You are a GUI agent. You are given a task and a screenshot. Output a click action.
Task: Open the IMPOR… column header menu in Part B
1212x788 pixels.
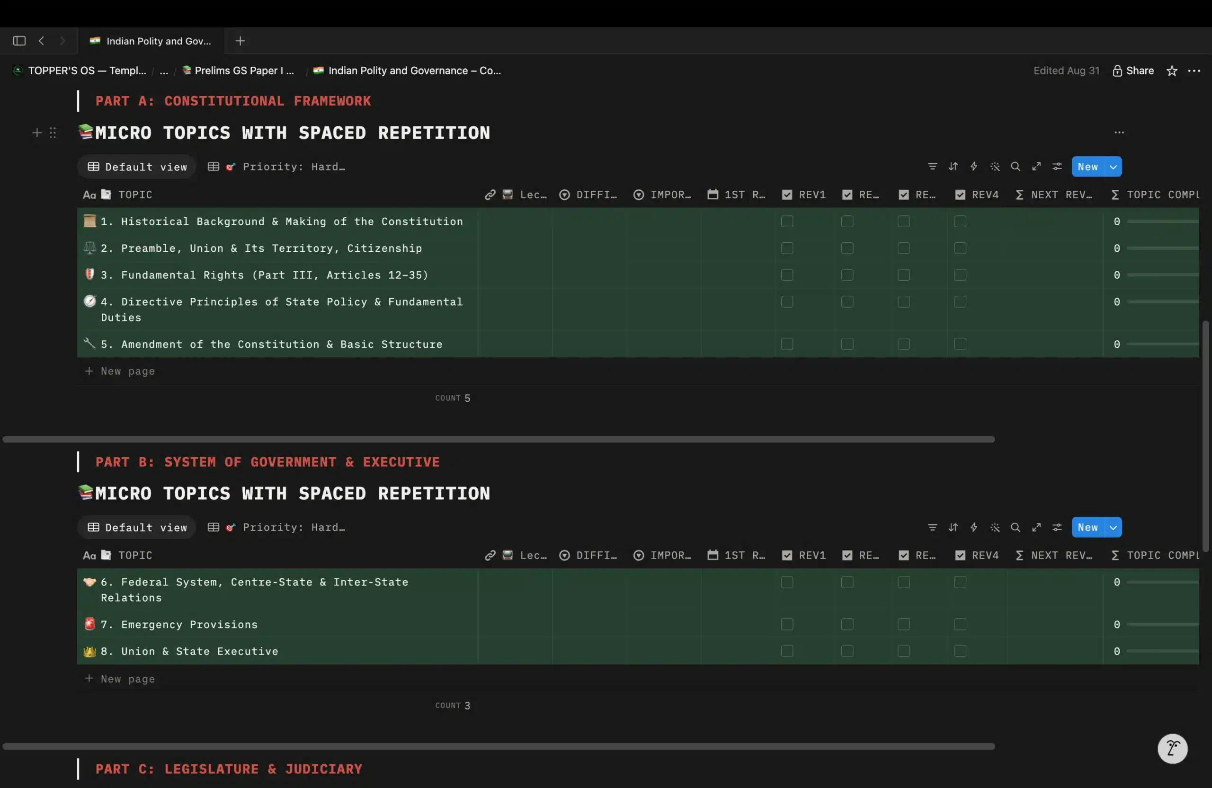click(x=662, y=555)
